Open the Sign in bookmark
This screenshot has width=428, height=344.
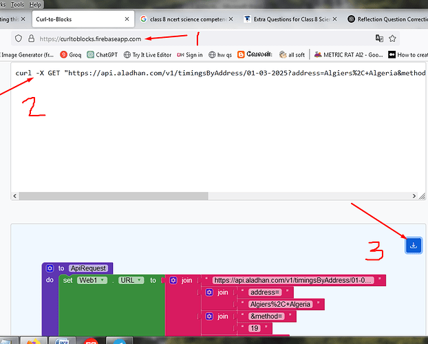point(190,55)
